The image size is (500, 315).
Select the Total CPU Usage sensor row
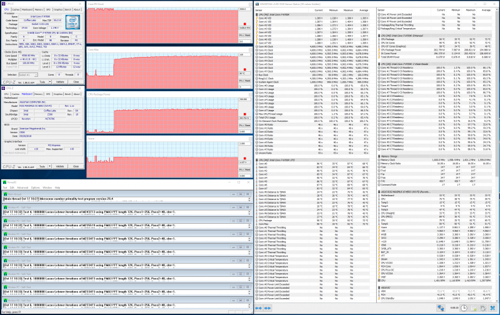312,117
